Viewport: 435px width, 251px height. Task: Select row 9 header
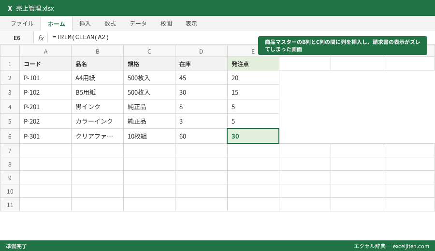tap(10, 178)
